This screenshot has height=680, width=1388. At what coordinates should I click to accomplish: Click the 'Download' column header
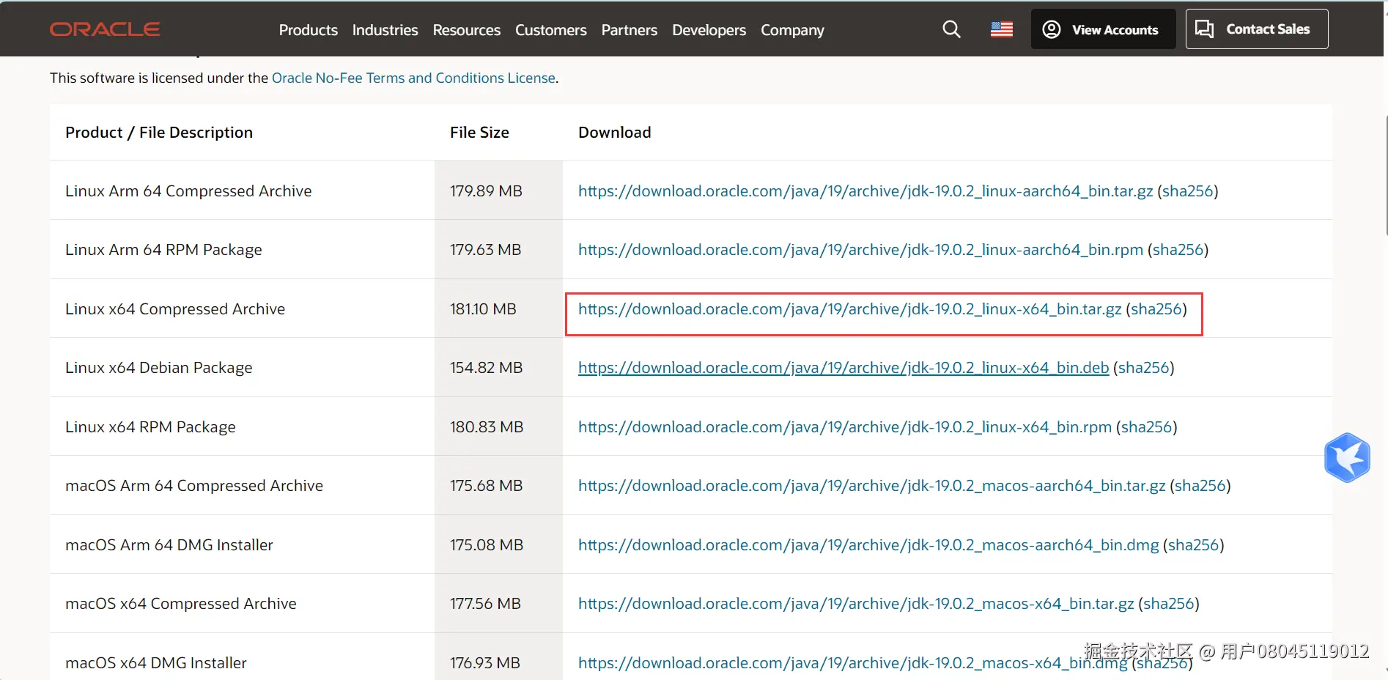click(x=615, y=133)
